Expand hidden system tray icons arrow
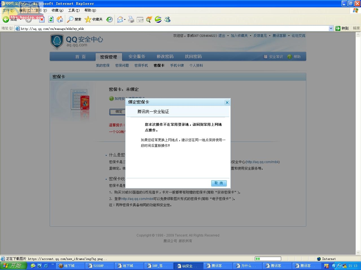The height and width of the screenshot is (270, 361). [334, 266]
